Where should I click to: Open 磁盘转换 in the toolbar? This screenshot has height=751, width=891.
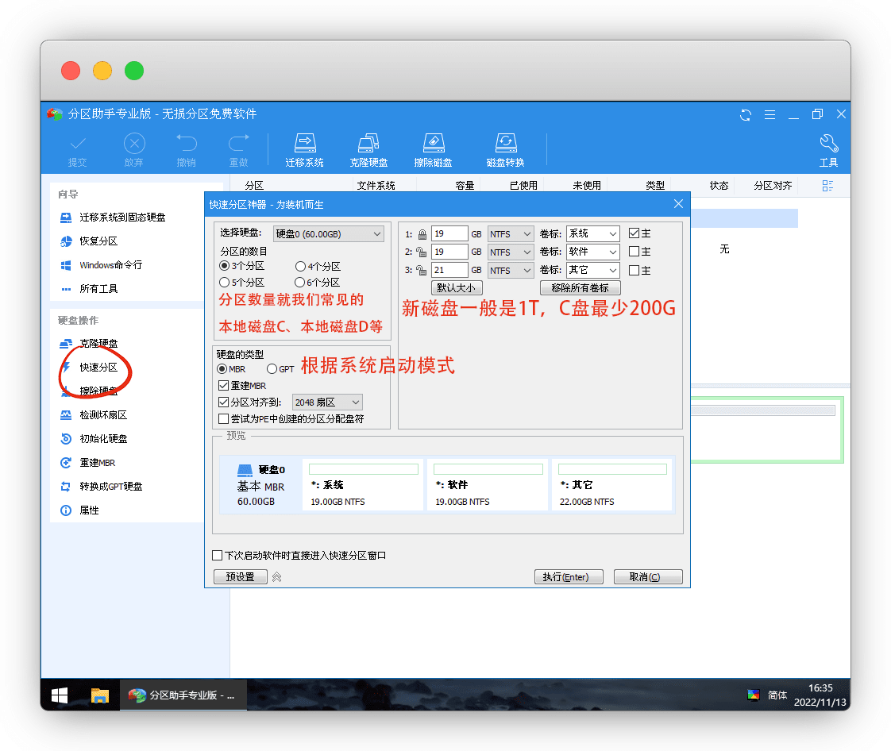pos(505,149)
